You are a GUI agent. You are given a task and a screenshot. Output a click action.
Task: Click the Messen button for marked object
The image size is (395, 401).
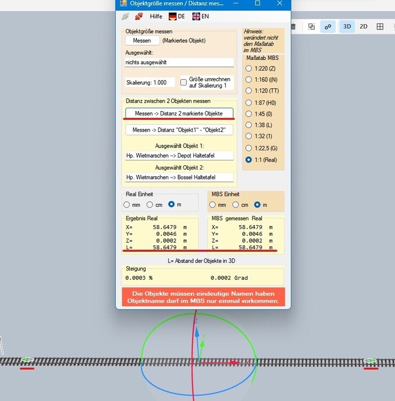142,41
